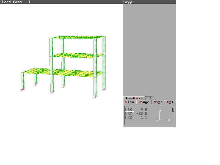Open the Range menu
Viewport: 220px width, 165px height.
point(144,102)
